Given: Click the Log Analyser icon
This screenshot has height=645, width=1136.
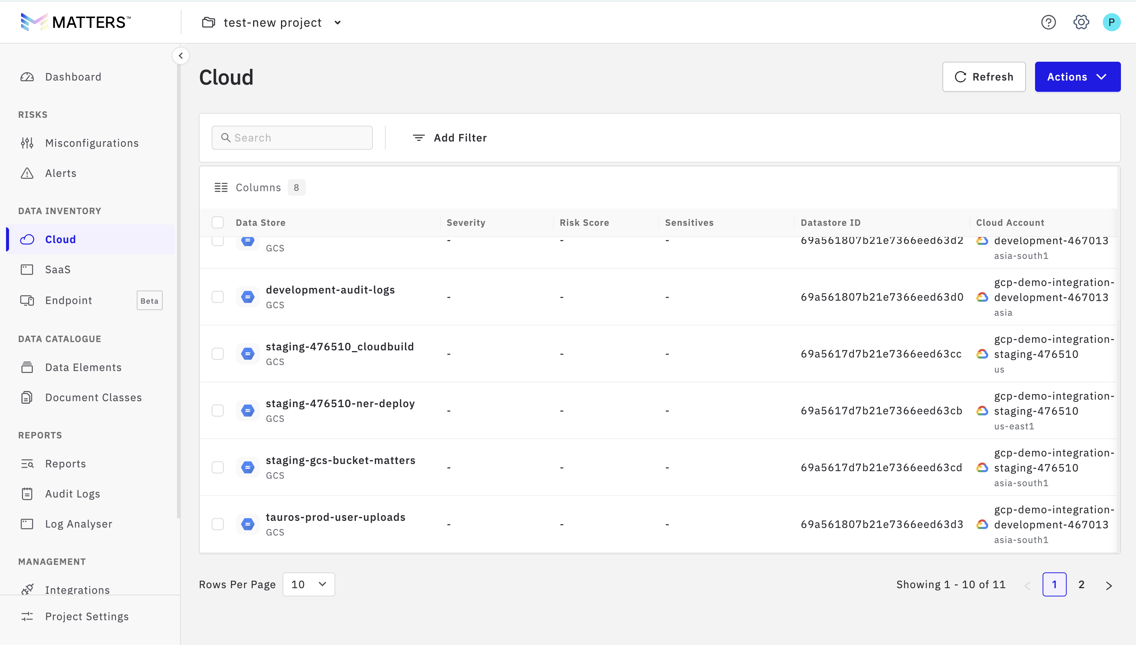Looking at the screenshot, I should (27, 524).
